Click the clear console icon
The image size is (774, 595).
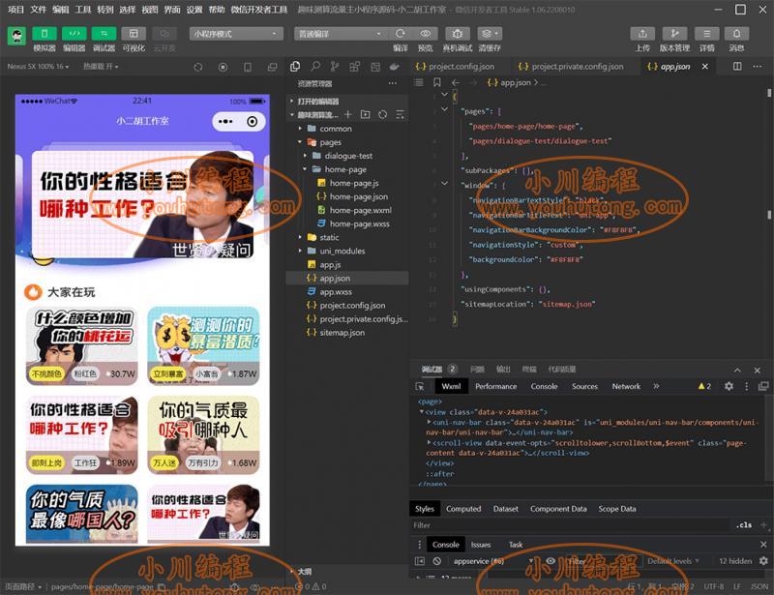437,561
